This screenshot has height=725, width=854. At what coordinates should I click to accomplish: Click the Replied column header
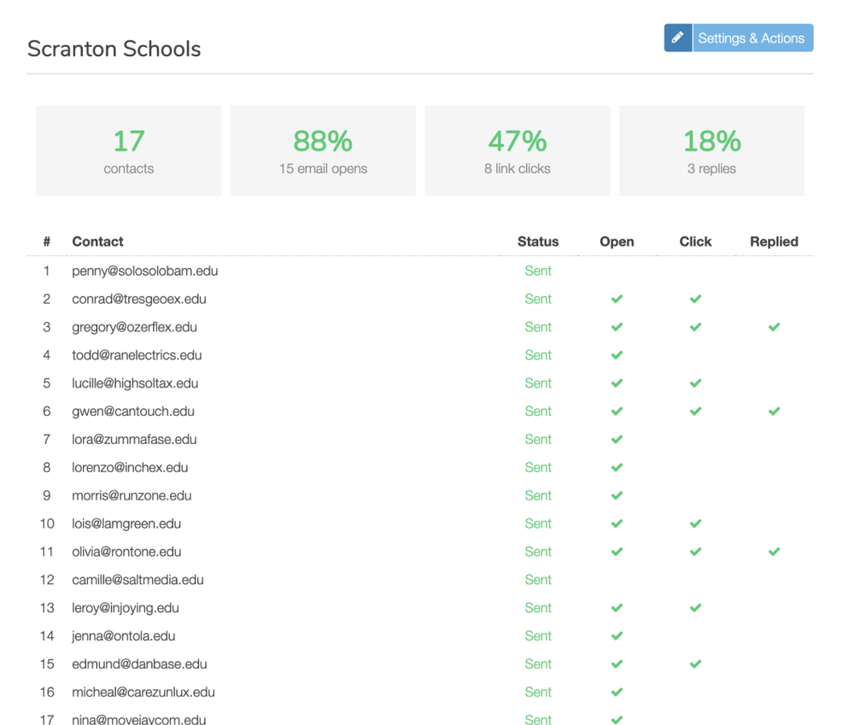tap(774, 242)
